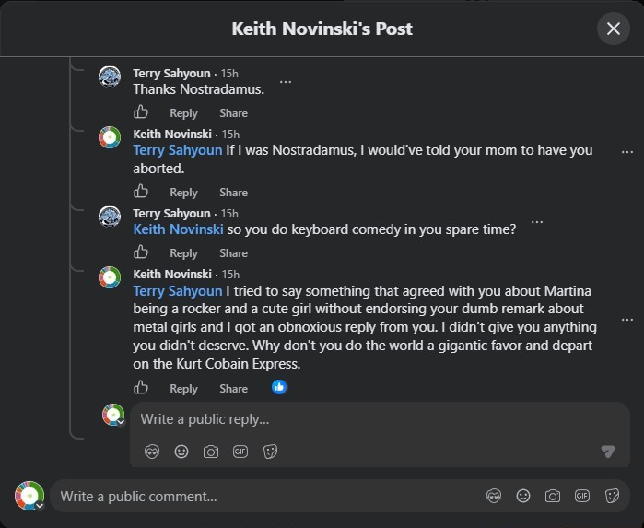
Task: Like Keith's comment about the Kurt Cobain Express
Action: (x=141, y=387)
